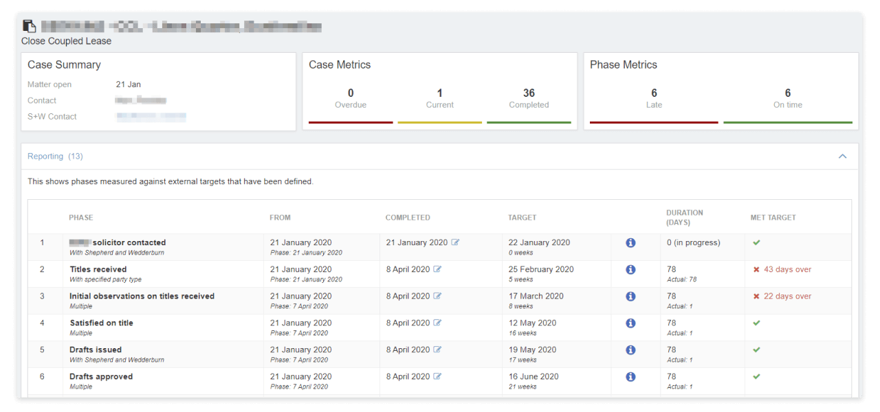The width and height of the screenshot is (880, 412).
Task: Show info for Initial observations target
Action: (630, 297)
